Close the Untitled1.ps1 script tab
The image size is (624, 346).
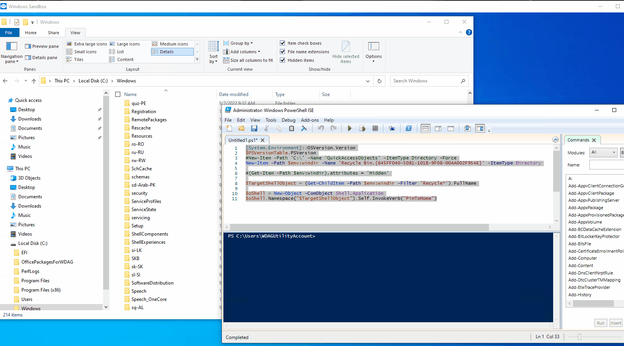[x=263, y=140]
